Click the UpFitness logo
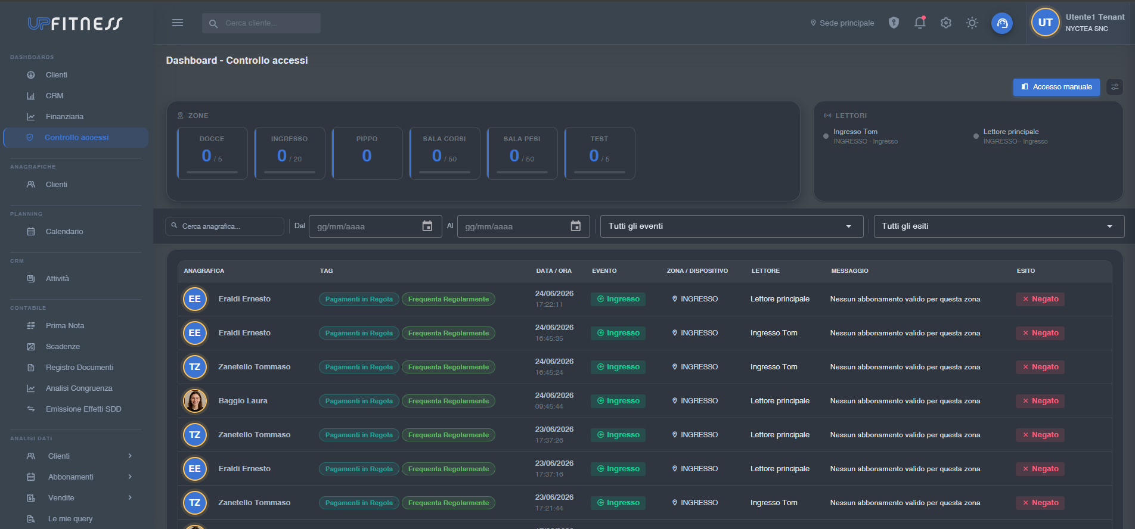Screen dimensions: 1135x529 [75, 23]
